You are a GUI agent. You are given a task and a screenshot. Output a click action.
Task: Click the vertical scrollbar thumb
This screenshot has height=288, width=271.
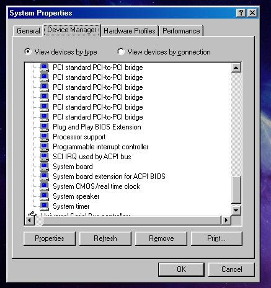[236, 190]
